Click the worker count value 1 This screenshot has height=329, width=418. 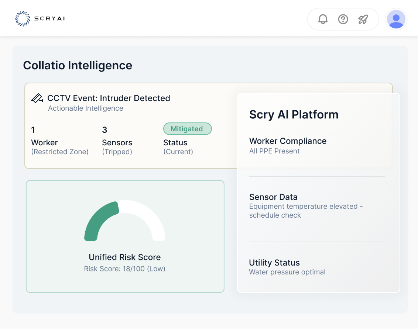click(x=33, y=130)
